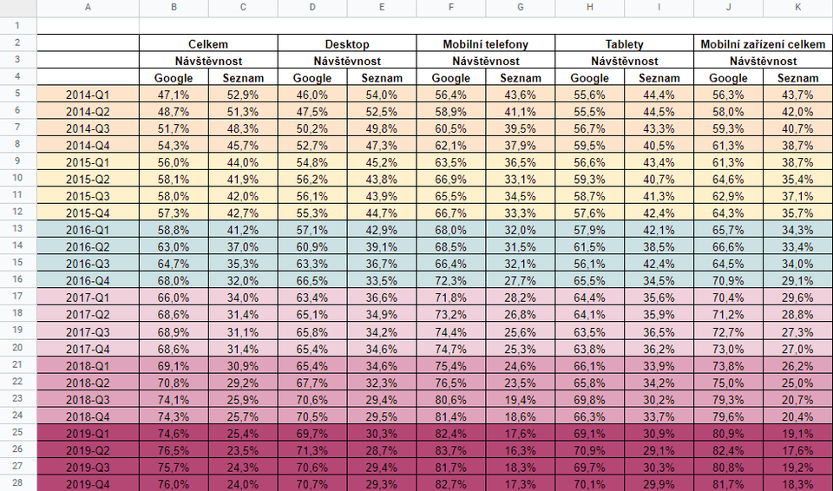Click column K header letter

pyautogui.click(x=797, y=8)
